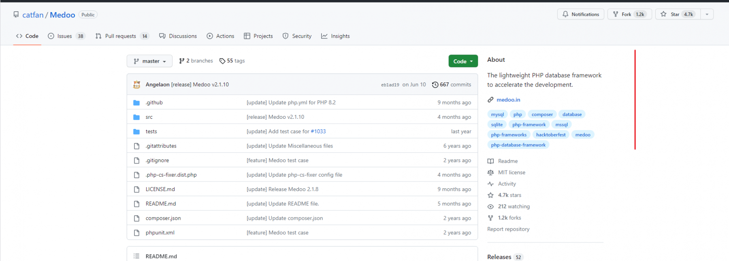This screenshot has height=261, width=729.
Task: Open commit message Release Medoo 2.1.8
Action: (x=282, y=189)
